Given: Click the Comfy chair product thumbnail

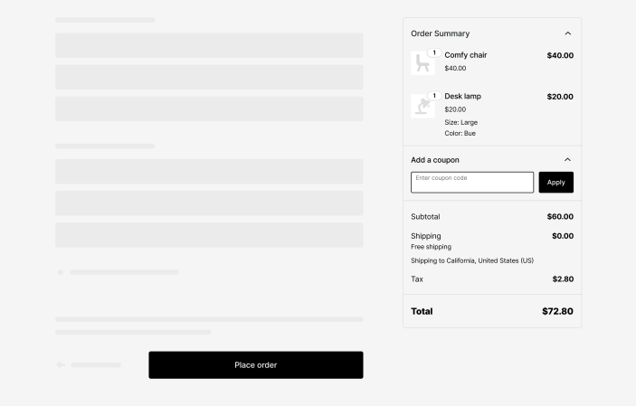Looking at the screenshot, I should tap(422, 64).
